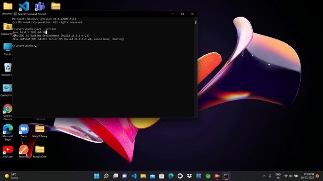Open the Wi-Fi network tray icon
The height and width of the screenshot is (181, 323).
tap(286, 176)
